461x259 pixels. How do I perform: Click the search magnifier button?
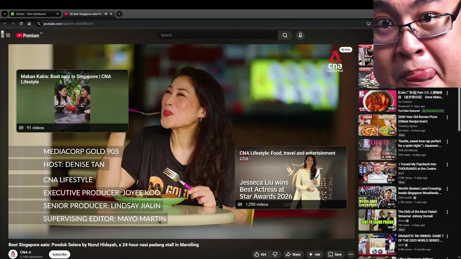click(x=285, y=35)
